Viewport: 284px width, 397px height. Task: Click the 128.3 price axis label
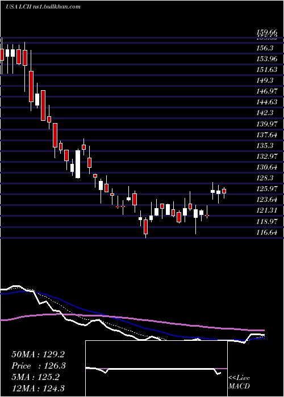point(265,178)
